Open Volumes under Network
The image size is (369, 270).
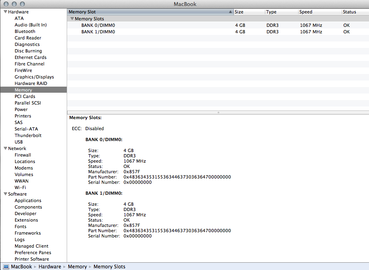pyautogui.click(x=24, y=174)
